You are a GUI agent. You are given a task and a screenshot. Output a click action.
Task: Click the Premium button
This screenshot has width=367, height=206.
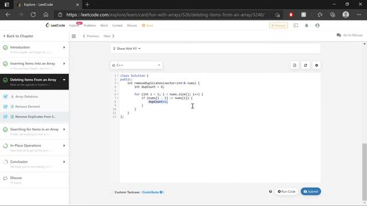[x=279, y=25]
